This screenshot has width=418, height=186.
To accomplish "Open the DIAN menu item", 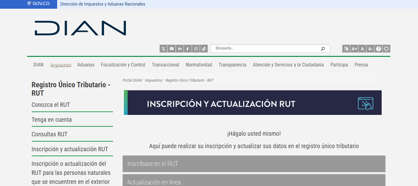I will coord(39,65).
